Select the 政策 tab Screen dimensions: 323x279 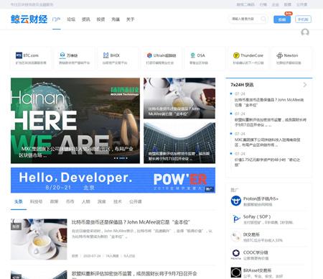[54, 201]
